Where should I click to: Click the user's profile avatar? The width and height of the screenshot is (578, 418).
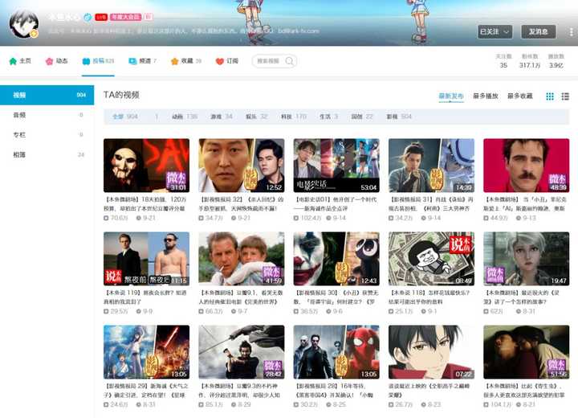tap(24, 24)
